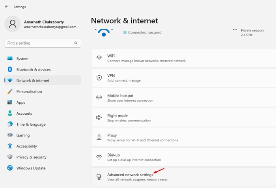Screen dimensions: 276x188
Task: Open the Accounts settings category
Action: point(43,113)
